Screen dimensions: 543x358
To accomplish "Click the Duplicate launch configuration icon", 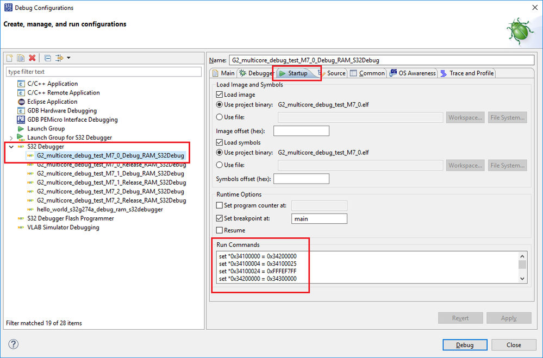I will [21, 58].
